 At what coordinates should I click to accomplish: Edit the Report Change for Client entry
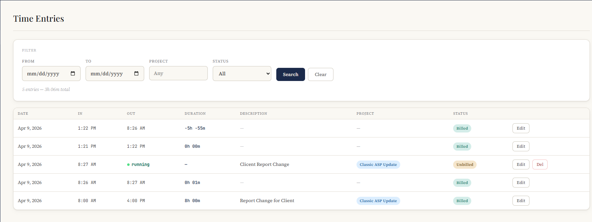click(521, 201)
